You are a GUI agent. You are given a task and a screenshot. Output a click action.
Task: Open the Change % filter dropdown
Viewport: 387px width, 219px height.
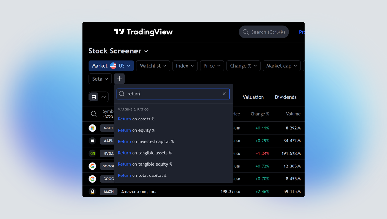(x=243, y=66)
